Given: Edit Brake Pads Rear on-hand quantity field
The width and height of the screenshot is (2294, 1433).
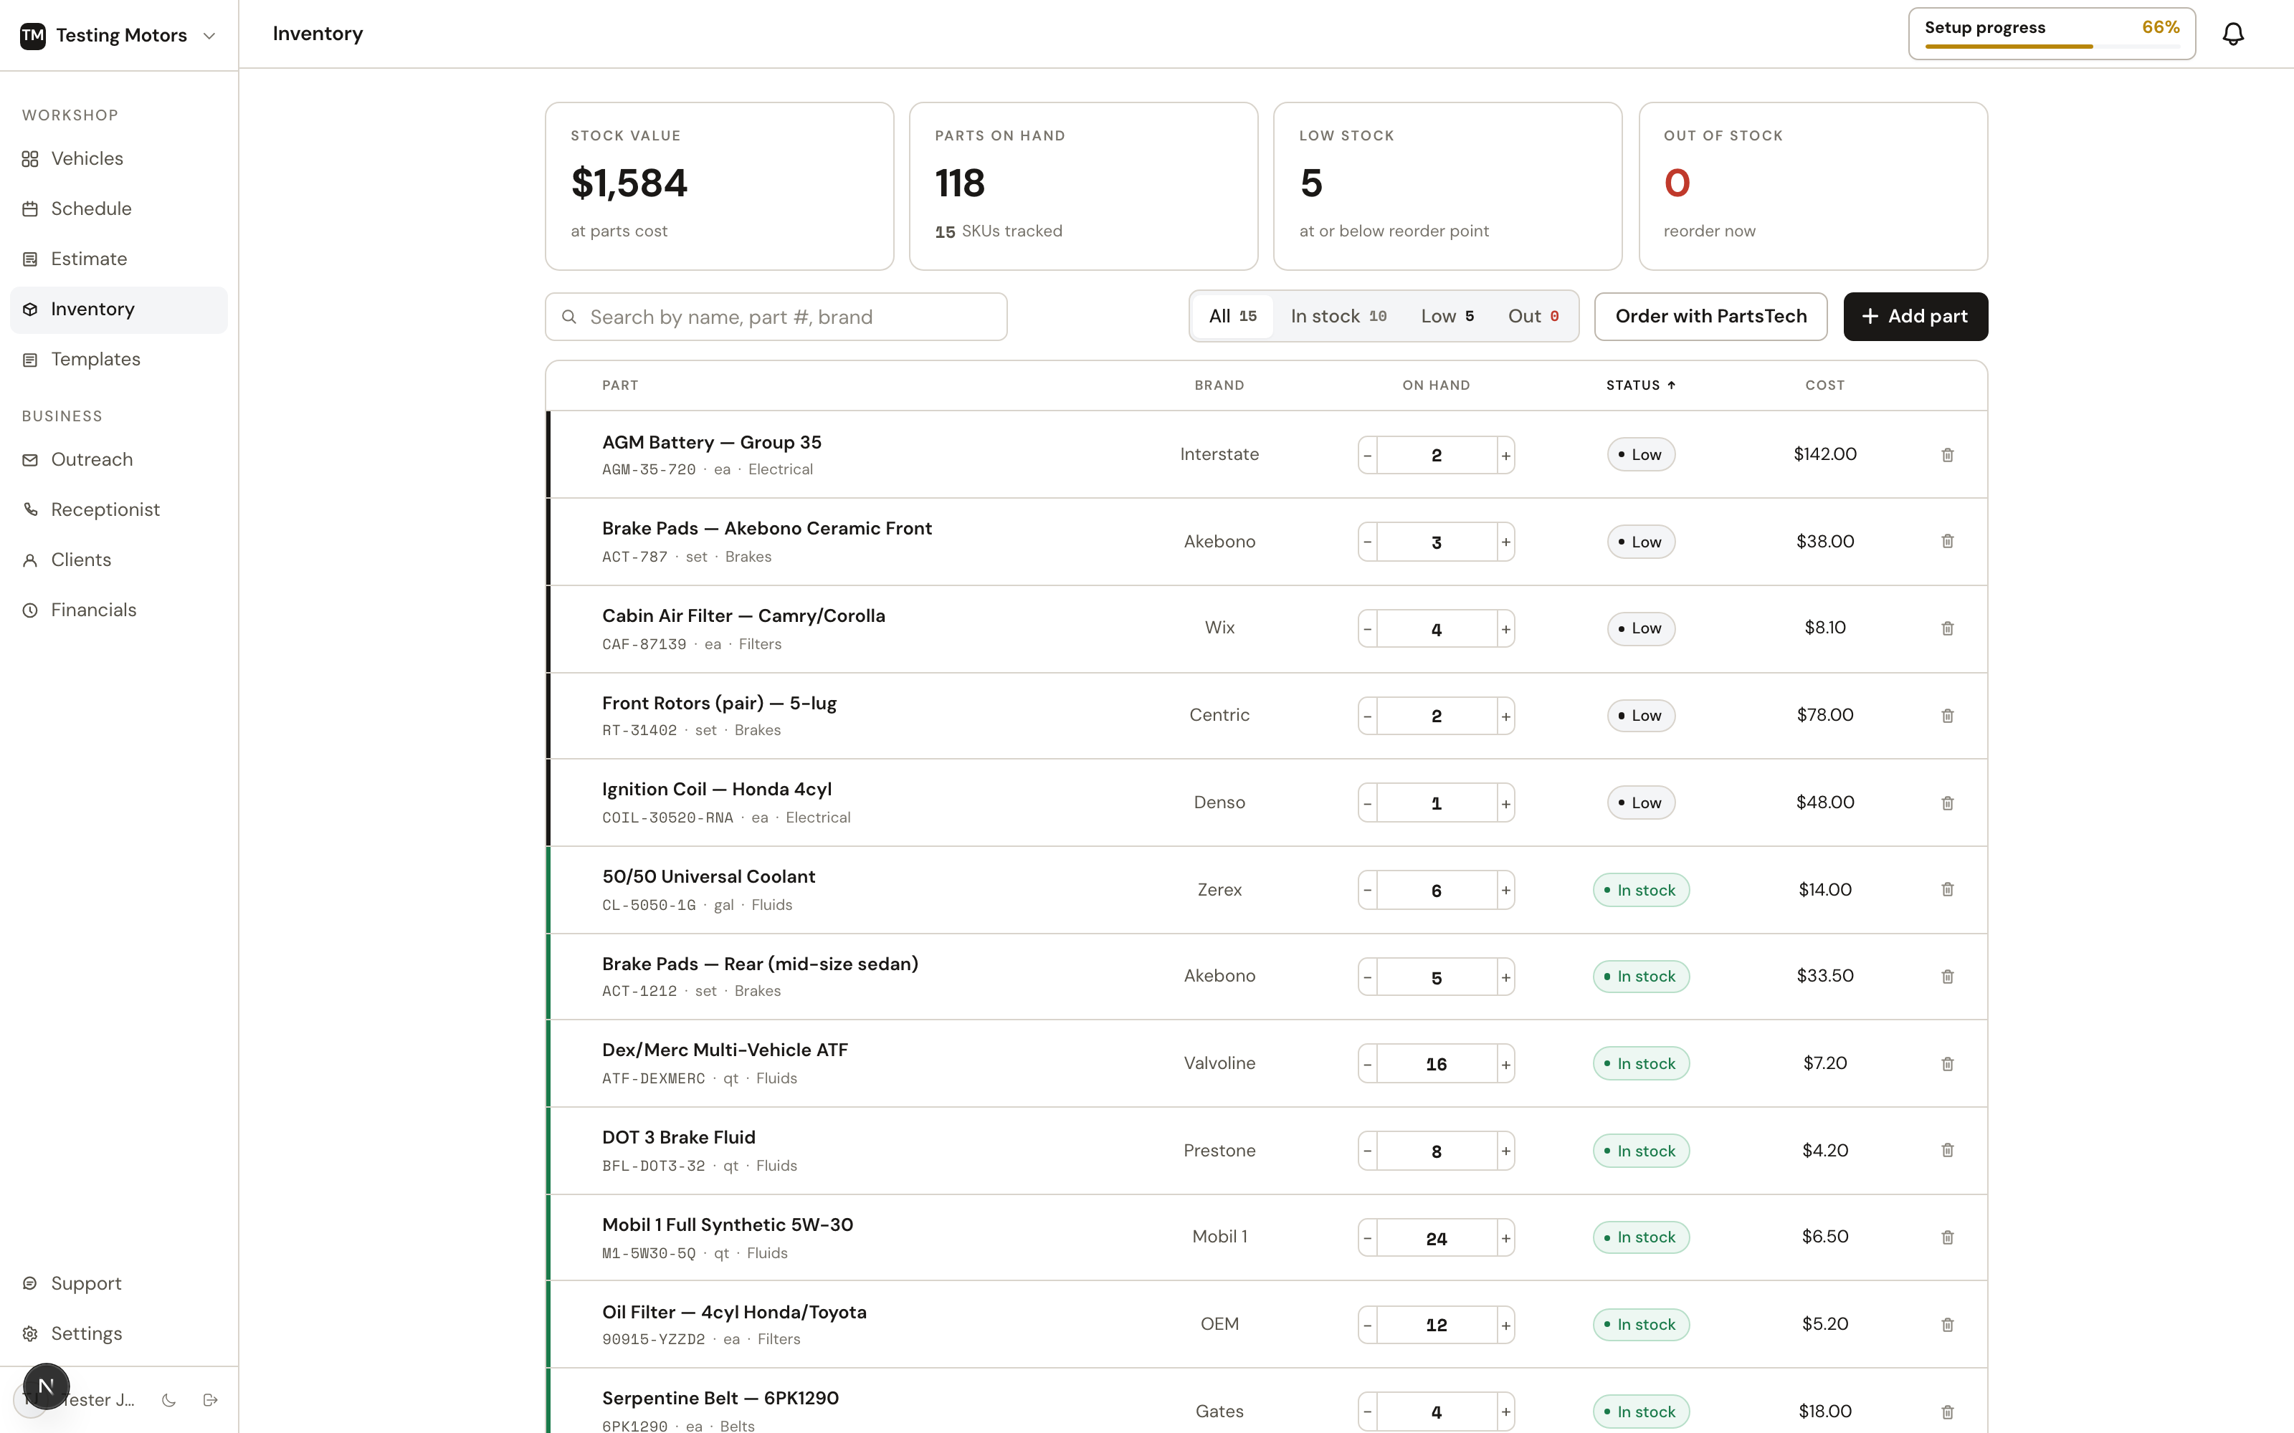Looking at the screenshot, I should click(1436, 976).
